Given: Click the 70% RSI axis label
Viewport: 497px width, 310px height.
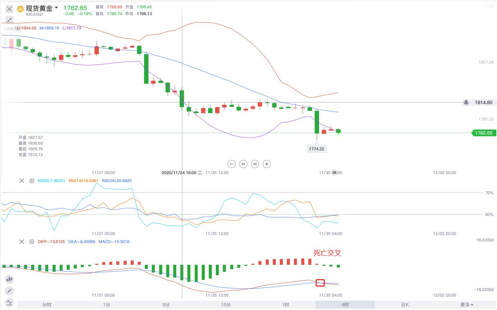Looking at the screenshot, I should point(489,193).
